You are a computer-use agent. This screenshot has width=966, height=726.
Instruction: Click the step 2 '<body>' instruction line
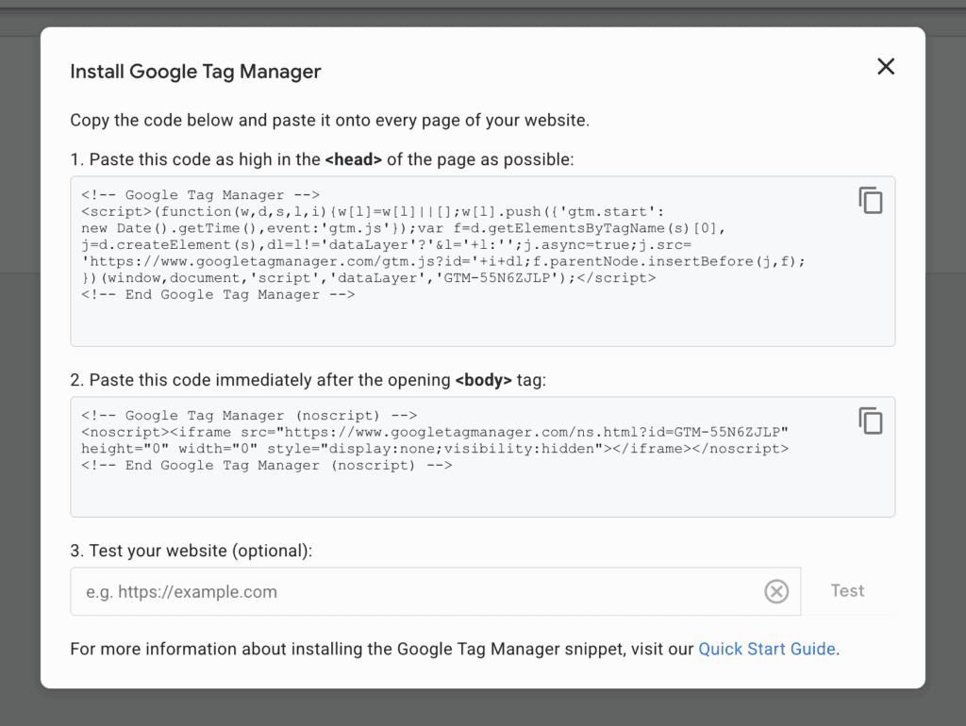click(308, 380)
